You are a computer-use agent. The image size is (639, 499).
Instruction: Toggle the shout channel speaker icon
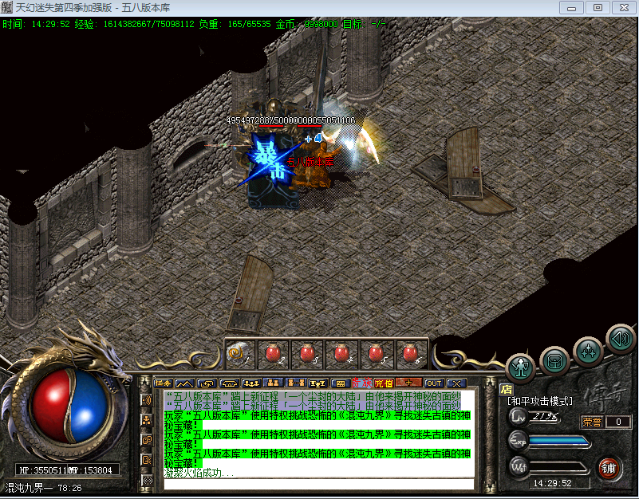pyautogui.click(x=147, y=400)
